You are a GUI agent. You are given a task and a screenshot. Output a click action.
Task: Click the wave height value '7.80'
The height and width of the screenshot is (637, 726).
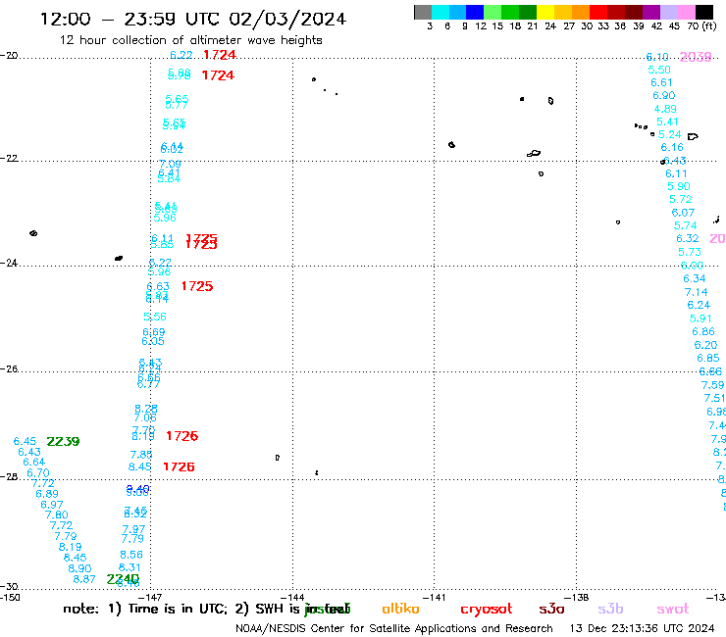pos(57,514)
